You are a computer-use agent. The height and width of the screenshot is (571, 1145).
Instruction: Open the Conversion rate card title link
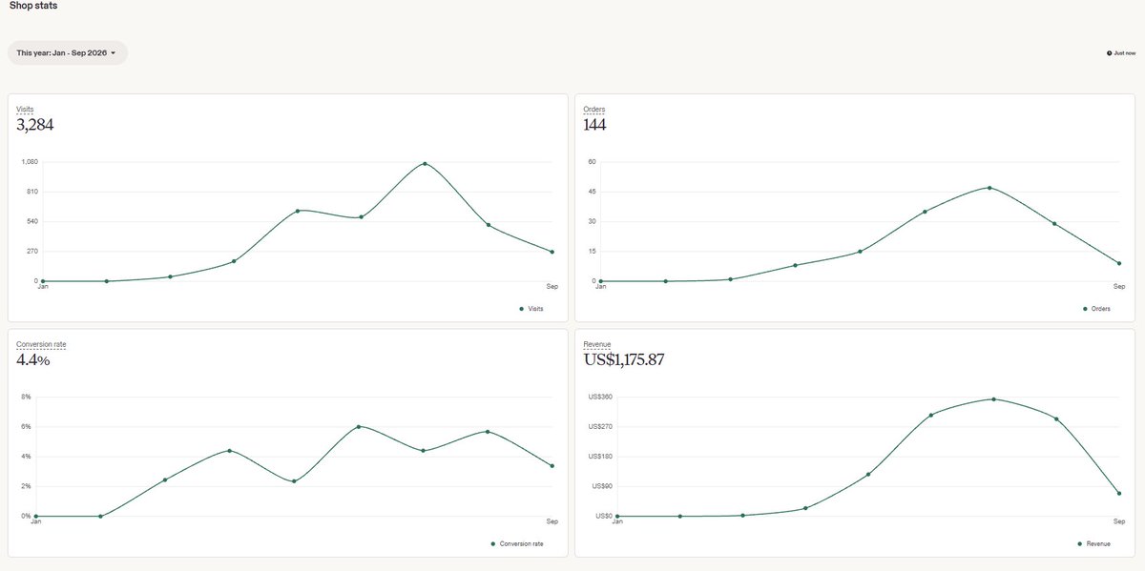tap(41, 344)
